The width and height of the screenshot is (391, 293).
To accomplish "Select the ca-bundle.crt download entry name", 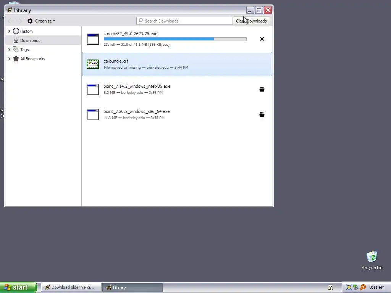I will 116,61.
